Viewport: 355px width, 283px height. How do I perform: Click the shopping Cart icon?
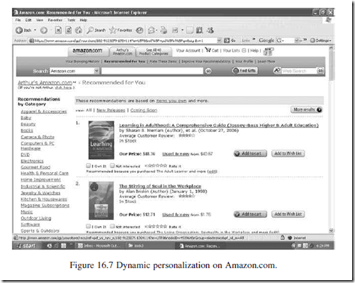208,50
